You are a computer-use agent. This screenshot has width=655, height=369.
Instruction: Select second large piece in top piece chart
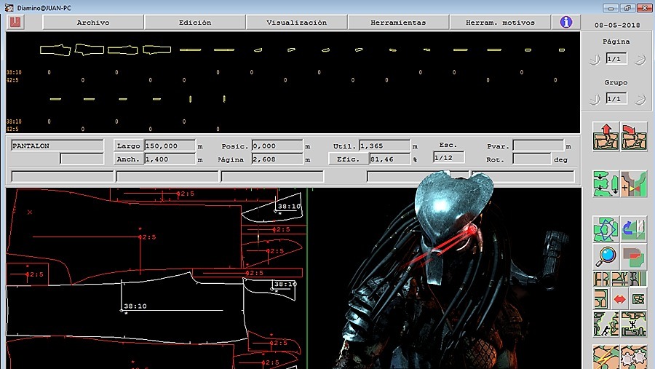90,49
